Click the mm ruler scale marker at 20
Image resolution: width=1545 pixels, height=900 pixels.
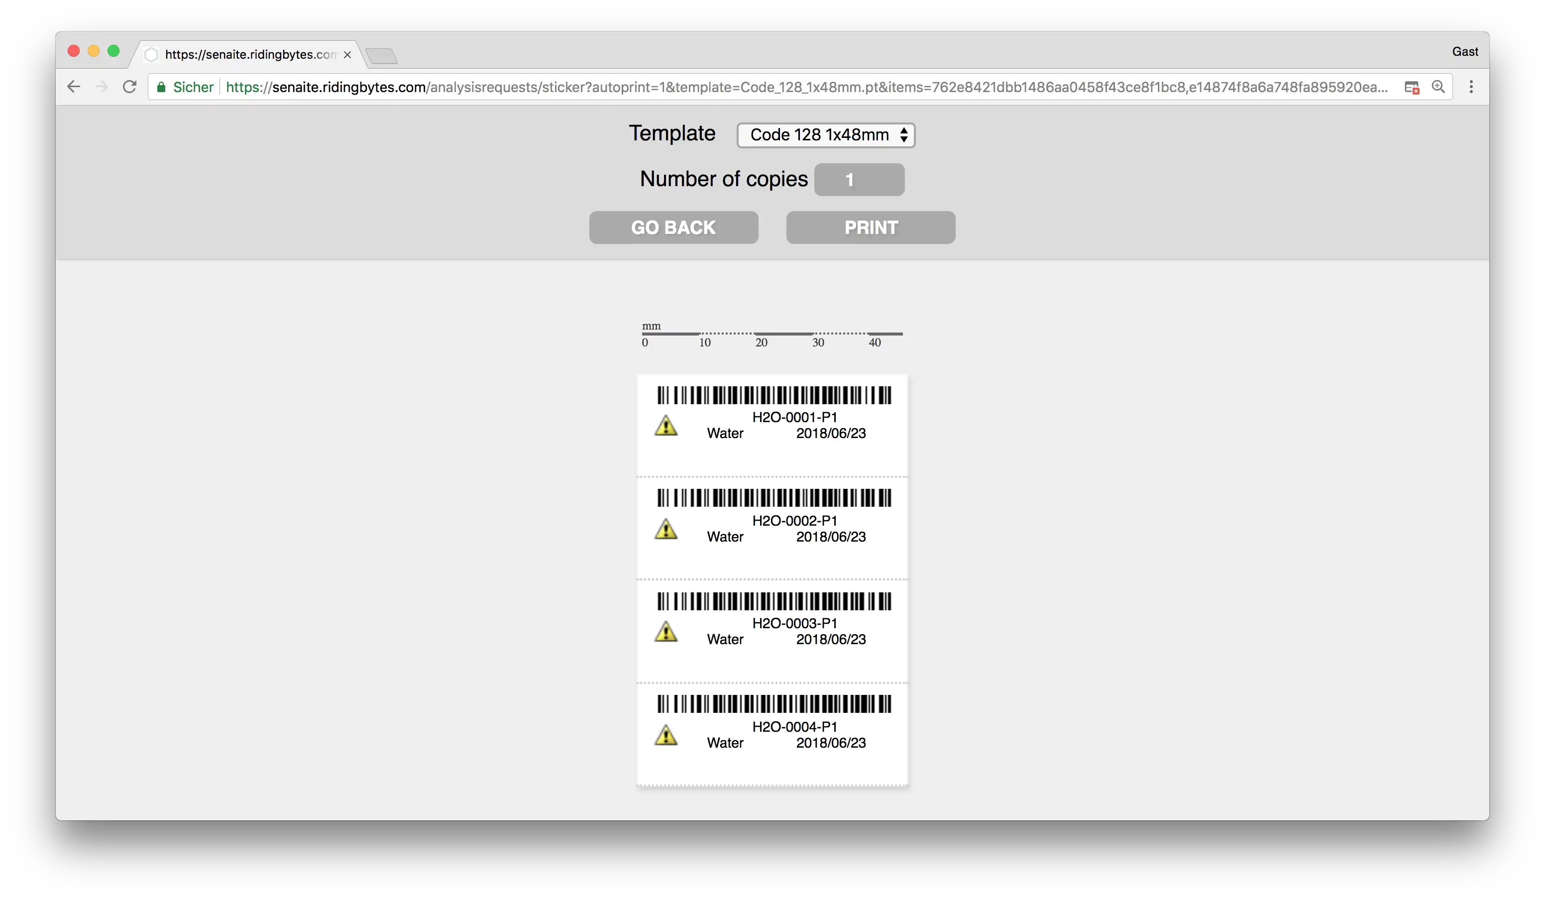pos(761,342)
